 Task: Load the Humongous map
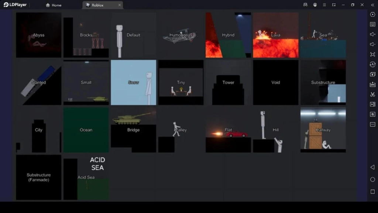[x=181, y=35]
